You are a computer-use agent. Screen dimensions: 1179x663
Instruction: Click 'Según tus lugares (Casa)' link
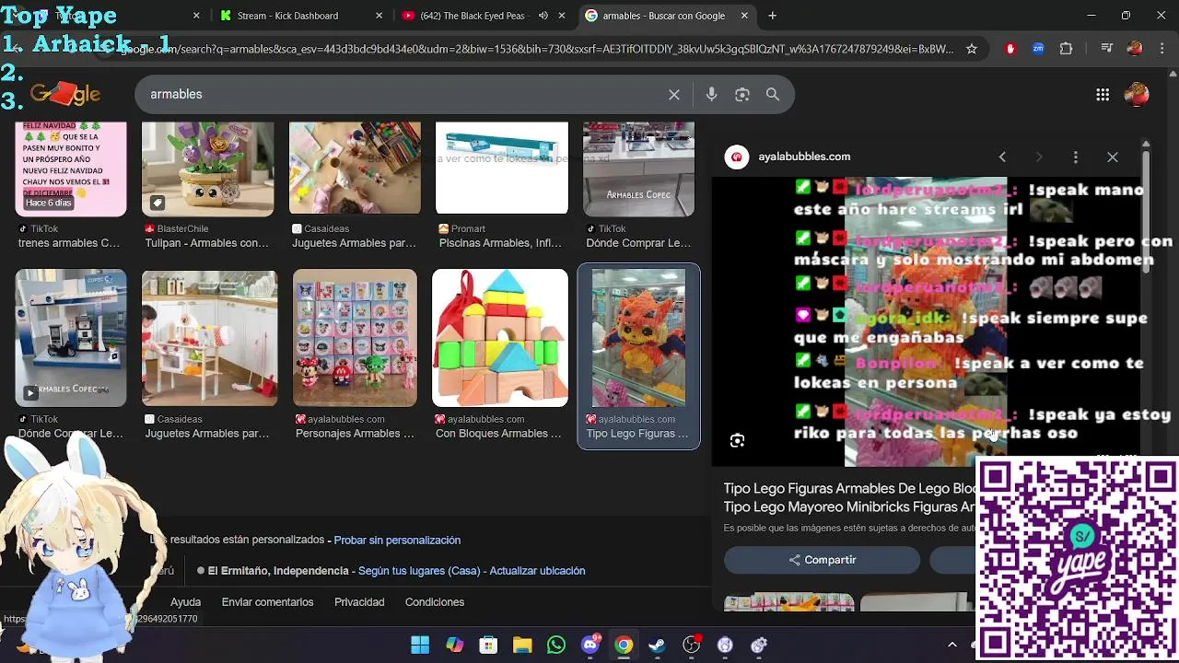pos(419,571)
